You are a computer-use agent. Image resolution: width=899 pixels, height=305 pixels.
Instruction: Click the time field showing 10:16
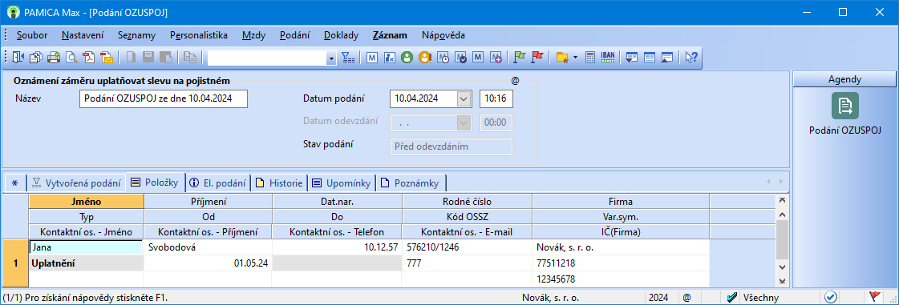pos(496,98)
